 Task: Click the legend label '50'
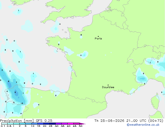click(80, 126)
